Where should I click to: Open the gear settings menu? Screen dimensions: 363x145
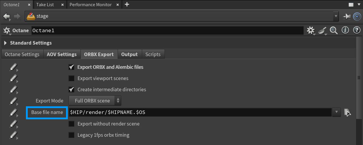[311, 30]
